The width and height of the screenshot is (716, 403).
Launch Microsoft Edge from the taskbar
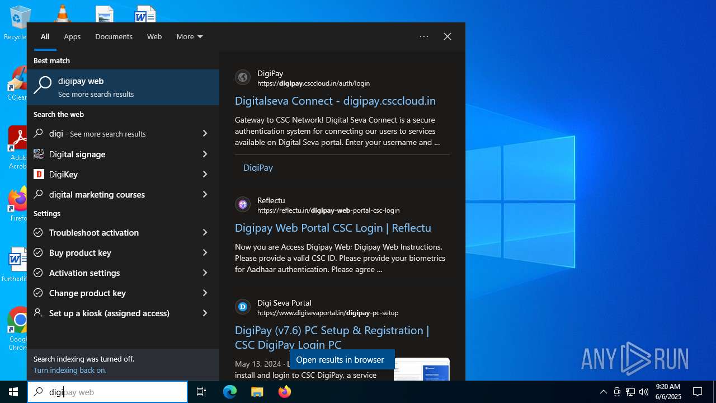230,392
